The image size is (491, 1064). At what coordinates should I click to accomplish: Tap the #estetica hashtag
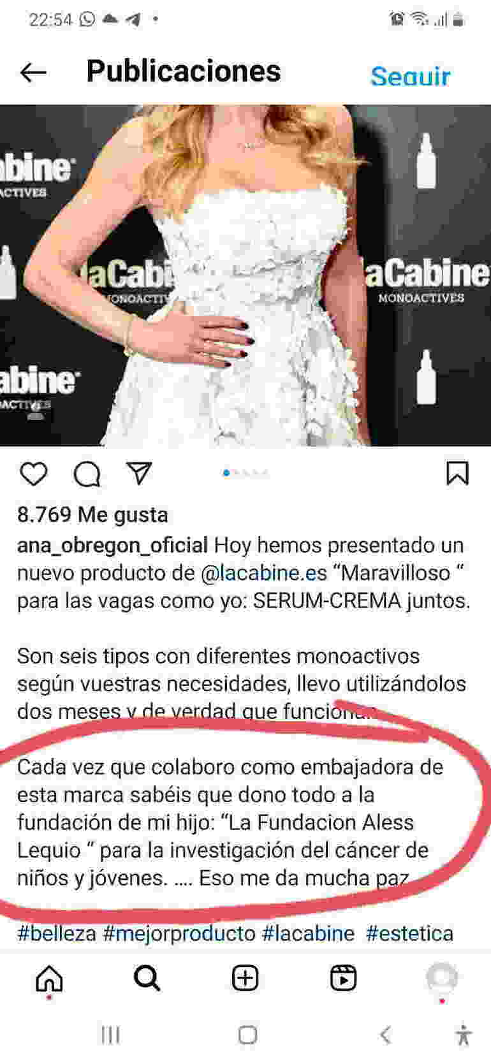coord(409,933)
